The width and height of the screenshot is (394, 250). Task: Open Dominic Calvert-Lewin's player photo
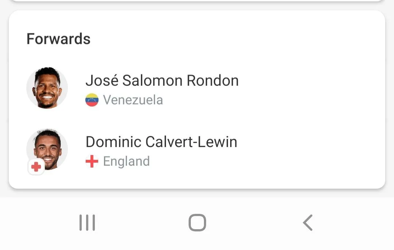click(x=48, y=148)
